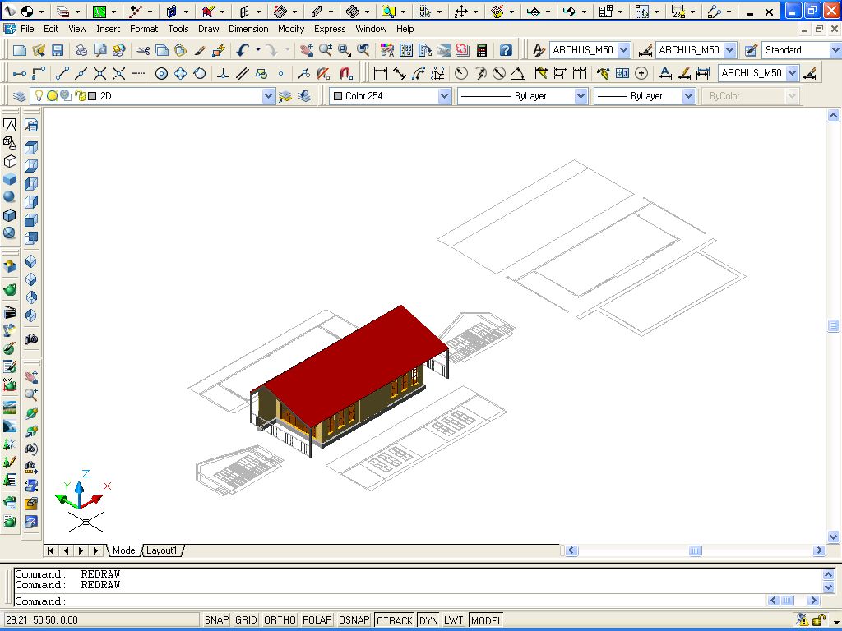The height and width of the screenshot is (631, 842).
Task: Select the Snap to Endpoint icon
Action: pyautogui.click(x=62, y=73)
